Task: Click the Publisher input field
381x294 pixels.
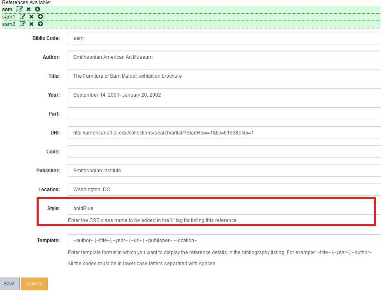Action: [224, 171]
